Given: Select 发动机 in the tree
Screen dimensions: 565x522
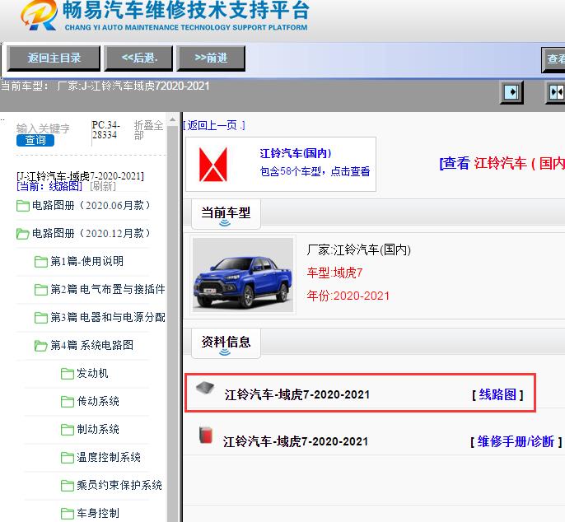Looking at the screenshot, I should coord(92,373).
